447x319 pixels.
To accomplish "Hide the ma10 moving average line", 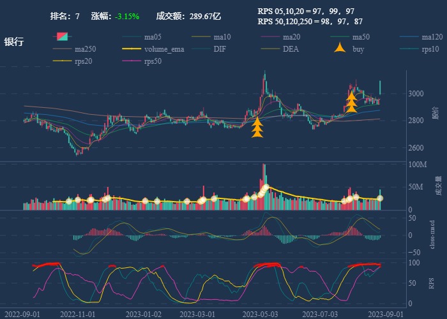I will click(x=202, y=37).
